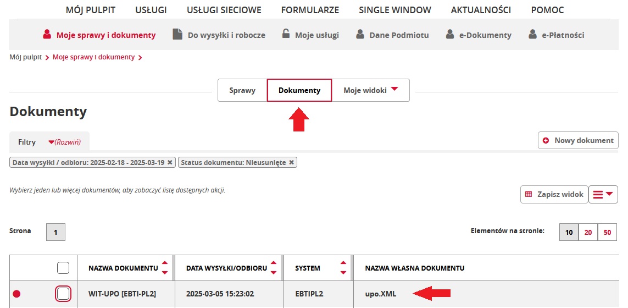This screenshot has height=308, width=628.
Task: Select the WIT-UPO [EBTI-PL2] row checkbox
Action: point(63,294)
